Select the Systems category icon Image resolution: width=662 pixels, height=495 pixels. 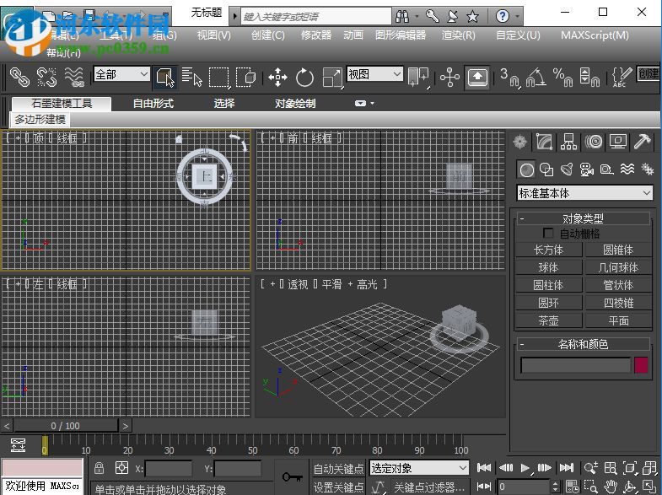coord(647,169)
